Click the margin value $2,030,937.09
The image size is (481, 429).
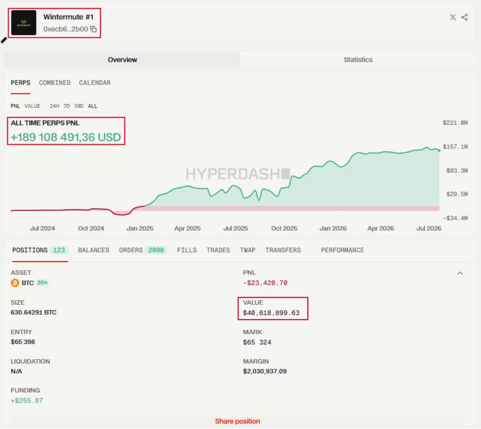click(265, 371)
